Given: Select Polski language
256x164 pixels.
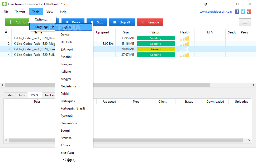Looking at the screenshot, I should (74, 94).
